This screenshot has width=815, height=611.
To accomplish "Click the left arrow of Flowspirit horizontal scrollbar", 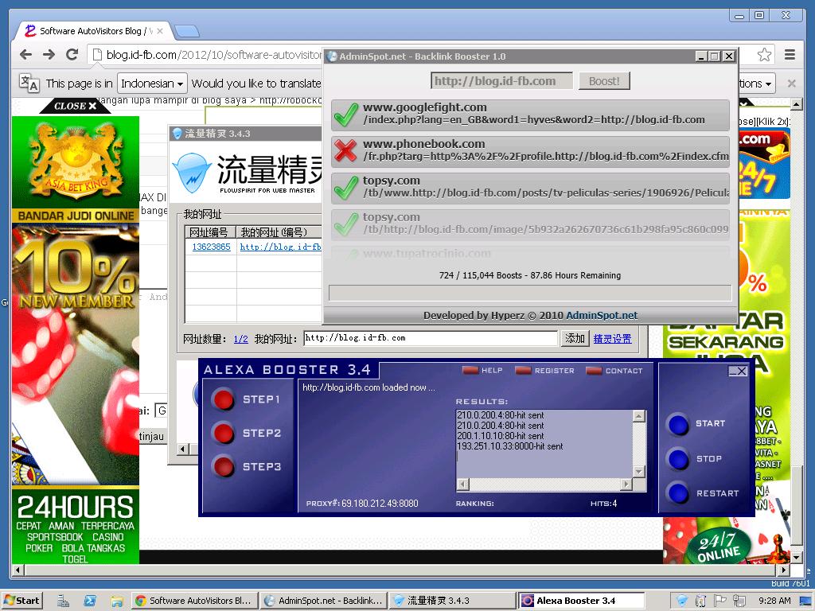I will point(182,449).
